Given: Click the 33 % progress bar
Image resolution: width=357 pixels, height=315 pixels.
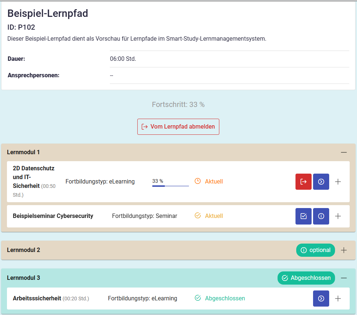Looking at the screenshot, I should 171,186.
